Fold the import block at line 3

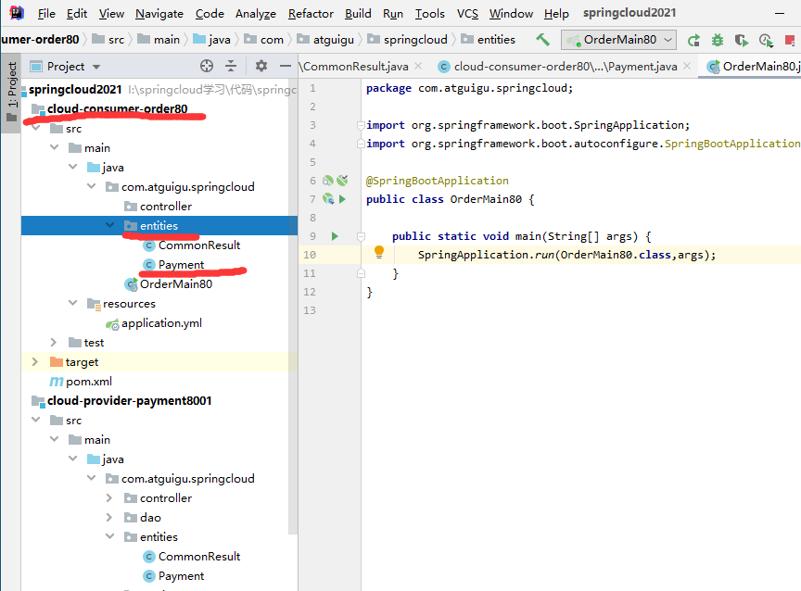tap(362, 125)
